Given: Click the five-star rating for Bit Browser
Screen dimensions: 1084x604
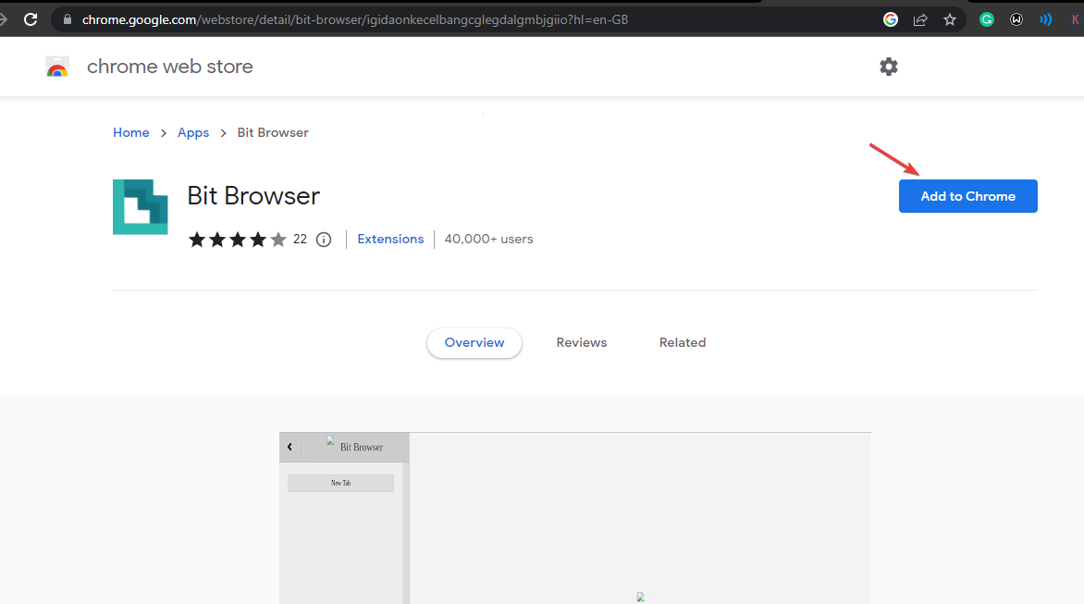Looking at the screenshot, I should (237, 240).
